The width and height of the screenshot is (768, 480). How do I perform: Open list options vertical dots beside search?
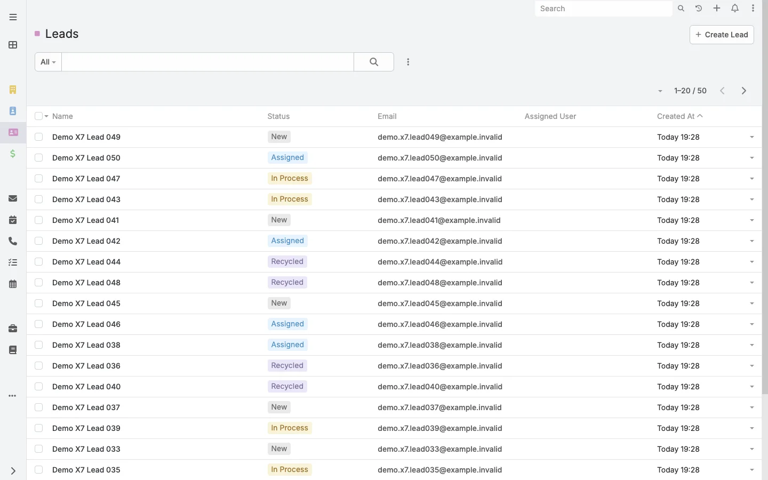point(408,62)
